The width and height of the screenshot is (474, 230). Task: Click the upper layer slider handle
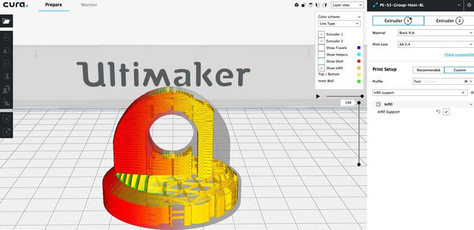pos(359,103)
